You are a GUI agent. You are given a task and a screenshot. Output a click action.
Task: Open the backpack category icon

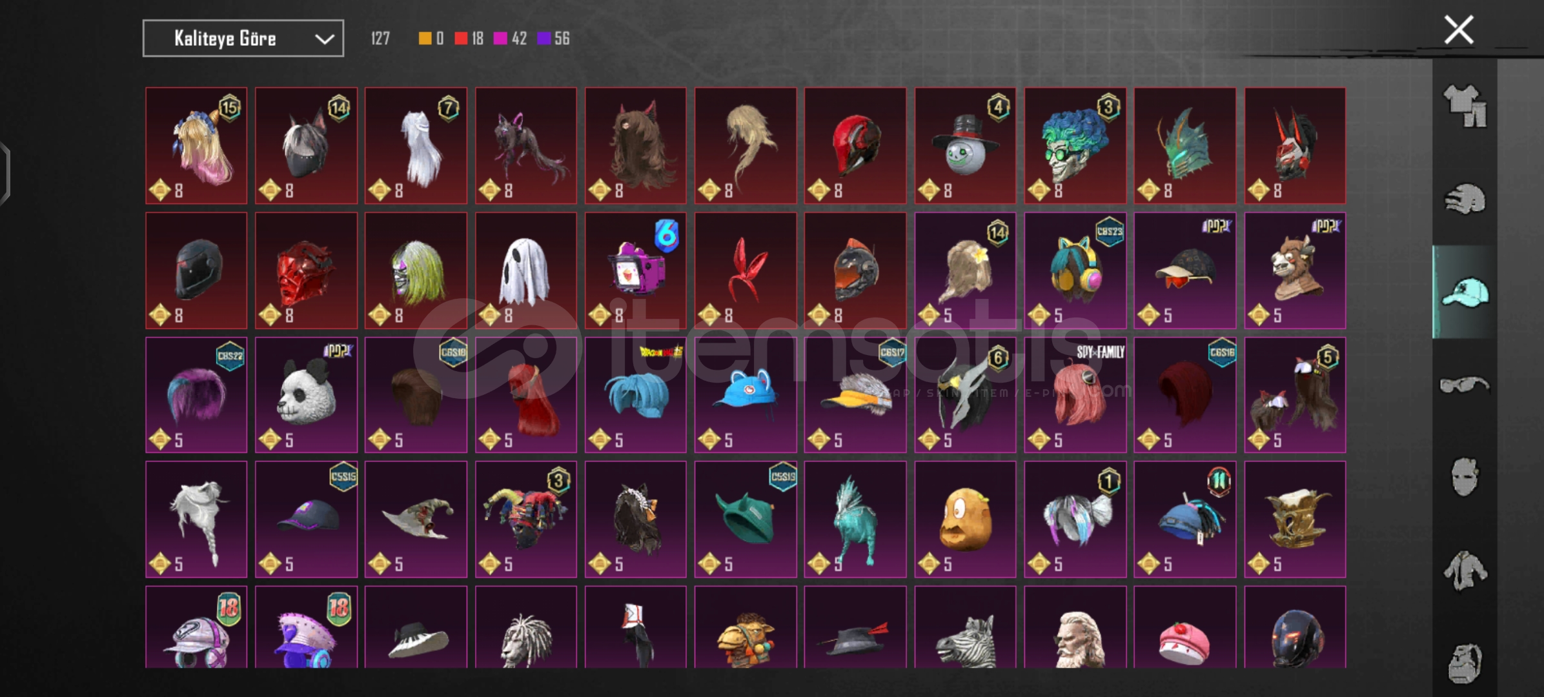[x=1465, y=663]
